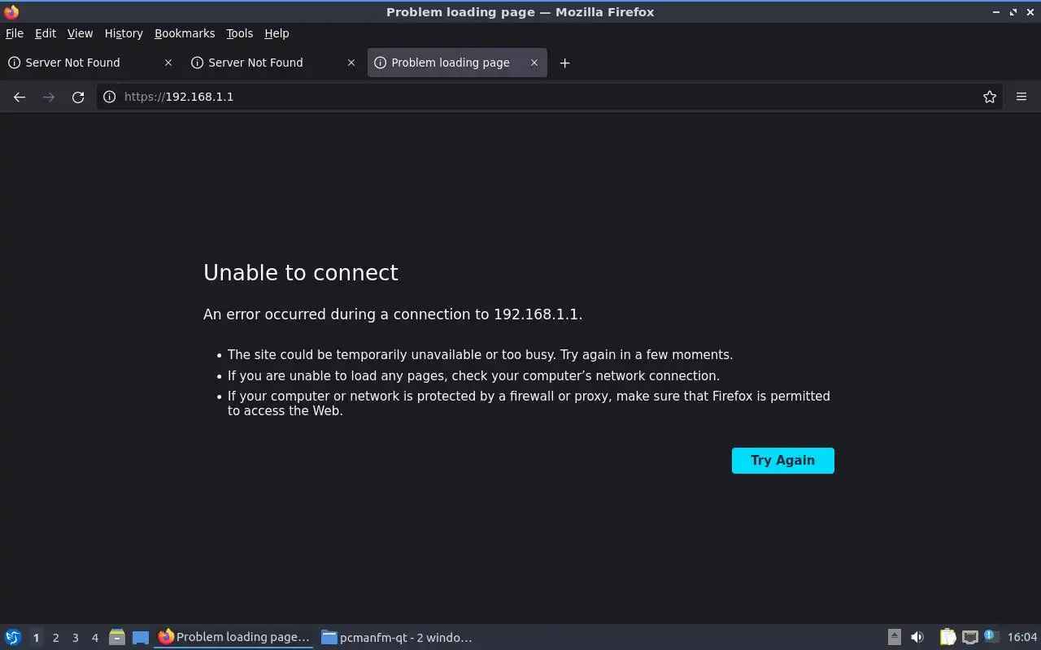Open the volume control tray icon
The image size is (1041, 650).
917,637
